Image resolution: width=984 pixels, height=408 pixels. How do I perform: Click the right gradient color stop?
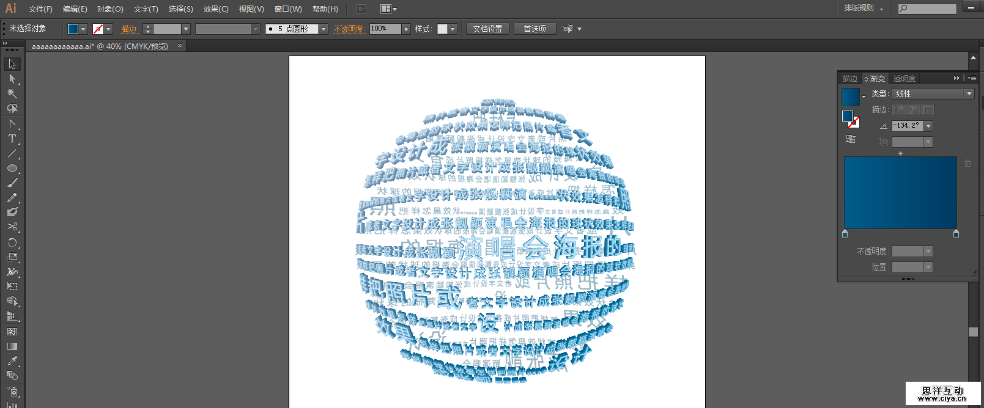click(x=956, y=234)
